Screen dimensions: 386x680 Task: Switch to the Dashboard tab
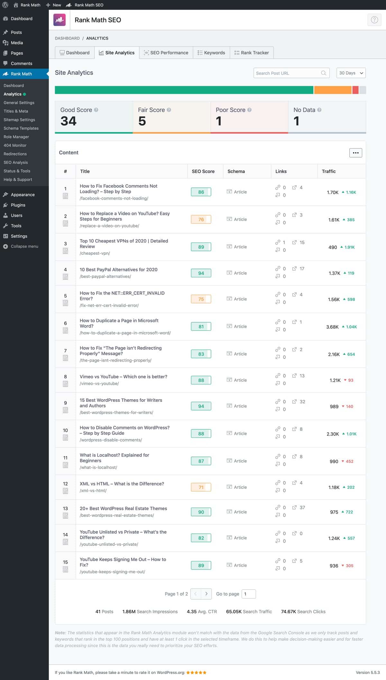coord(75,53)
